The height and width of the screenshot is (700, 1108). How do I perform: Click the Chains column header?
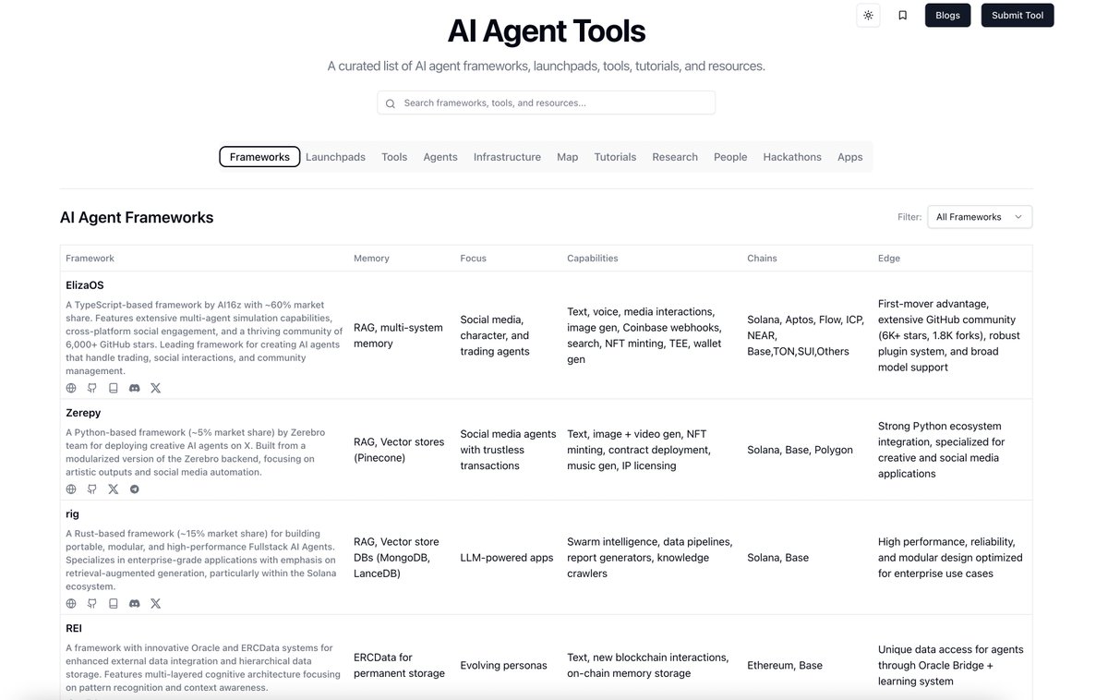point(763,259)
